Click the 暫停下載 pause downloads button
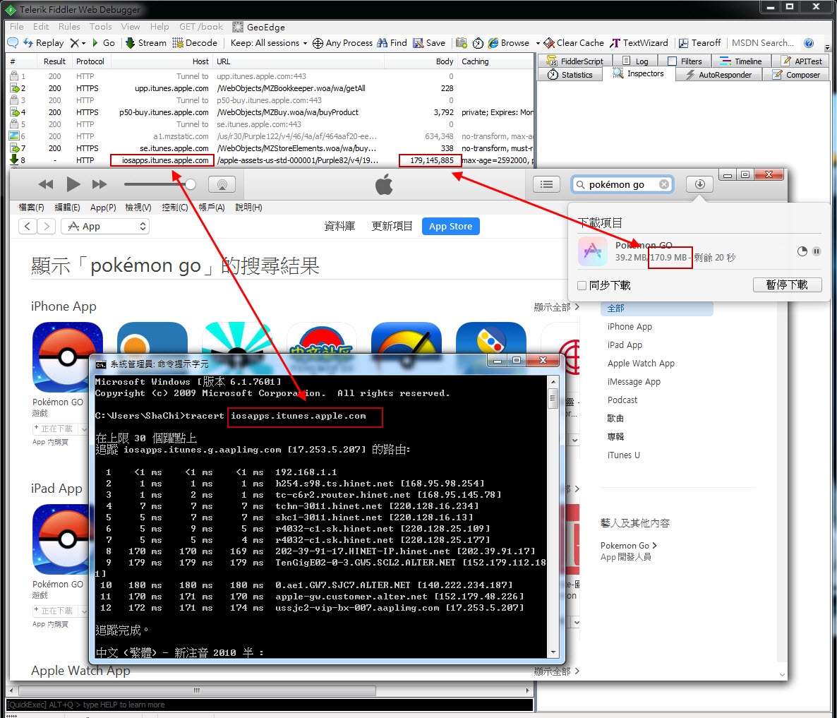The height and width of the screenshot is (718, 837). (787, 285)
